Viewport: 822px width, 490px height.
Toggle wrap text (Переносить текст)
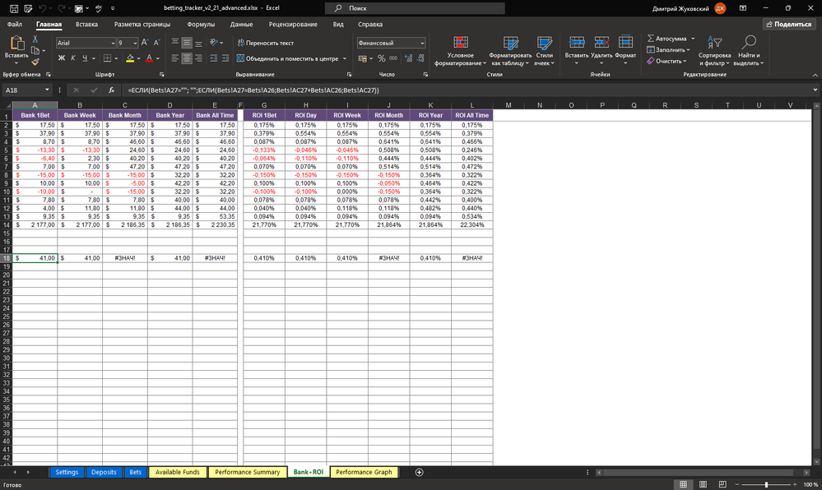coord(264,43)
